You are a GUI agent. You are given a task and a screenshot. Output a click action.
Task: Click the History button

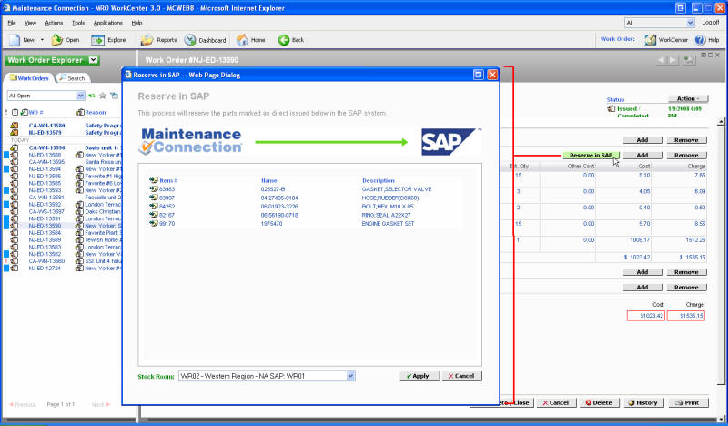click(x=644, y=402)
